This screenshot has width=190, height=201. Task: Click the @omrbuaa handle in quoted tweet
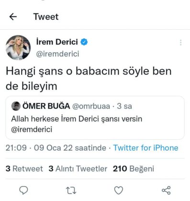pyautogui.click(x=91, y=106)
